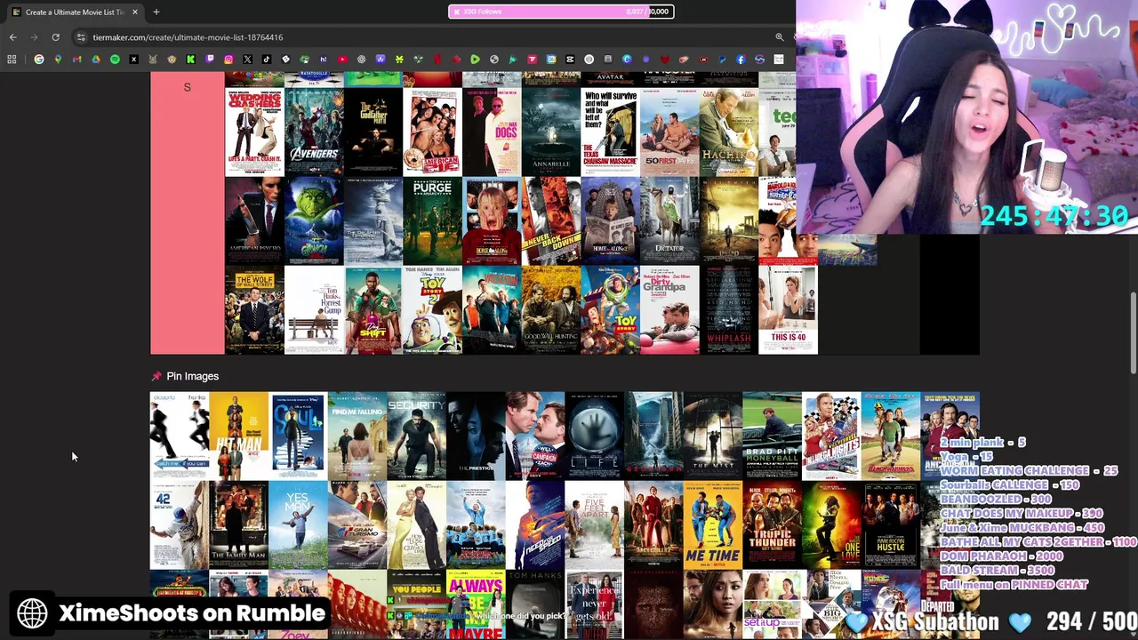1138x640 pixels.
Task: Click the S tier label
Action: pos(187,87)
